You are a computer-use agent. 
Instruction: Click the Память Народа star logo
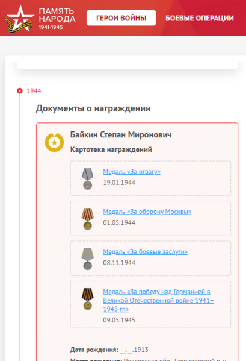(x=20, y=19)
